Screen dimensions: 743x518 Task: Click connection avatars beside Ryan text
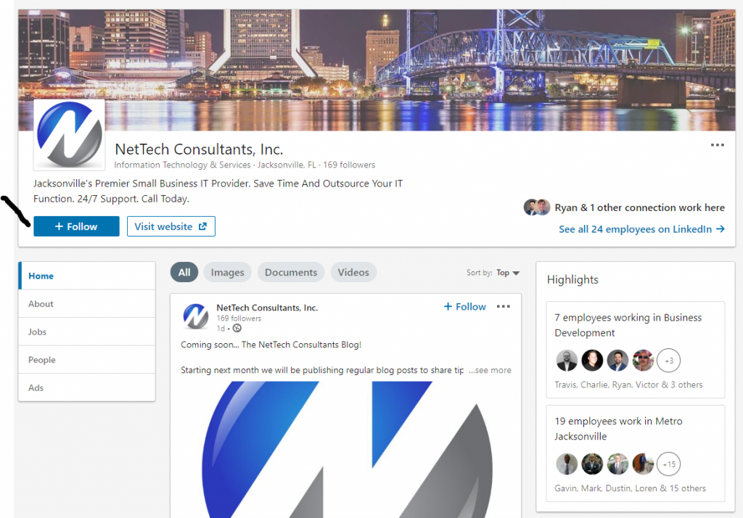click(536, 207)
